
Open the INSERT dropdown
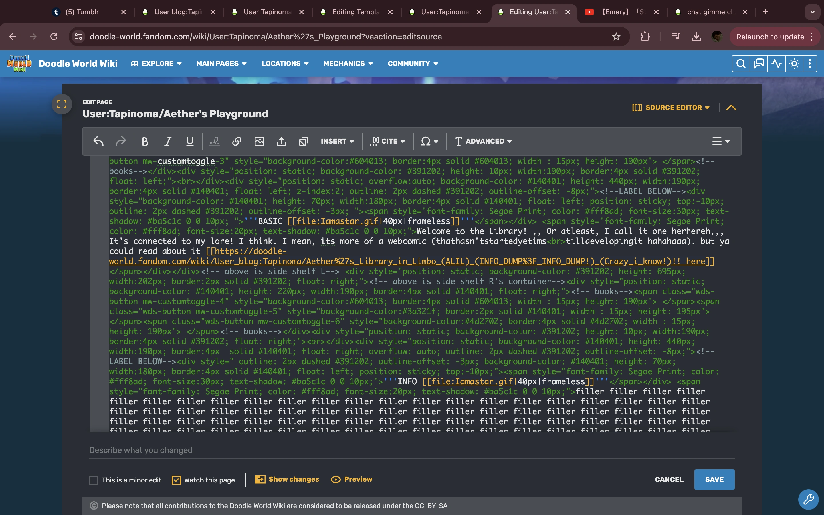[x=337, y=141]
